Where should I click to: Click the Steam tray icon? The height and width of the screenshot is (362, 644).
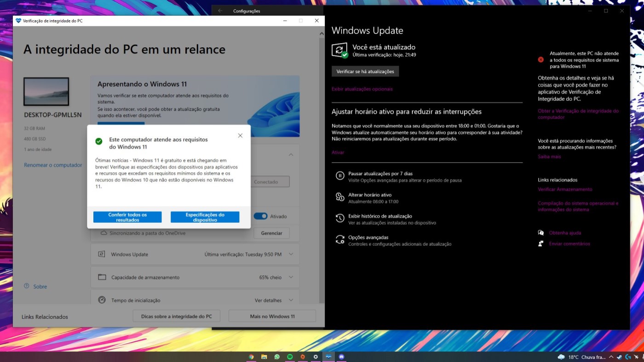coord(619,357)
